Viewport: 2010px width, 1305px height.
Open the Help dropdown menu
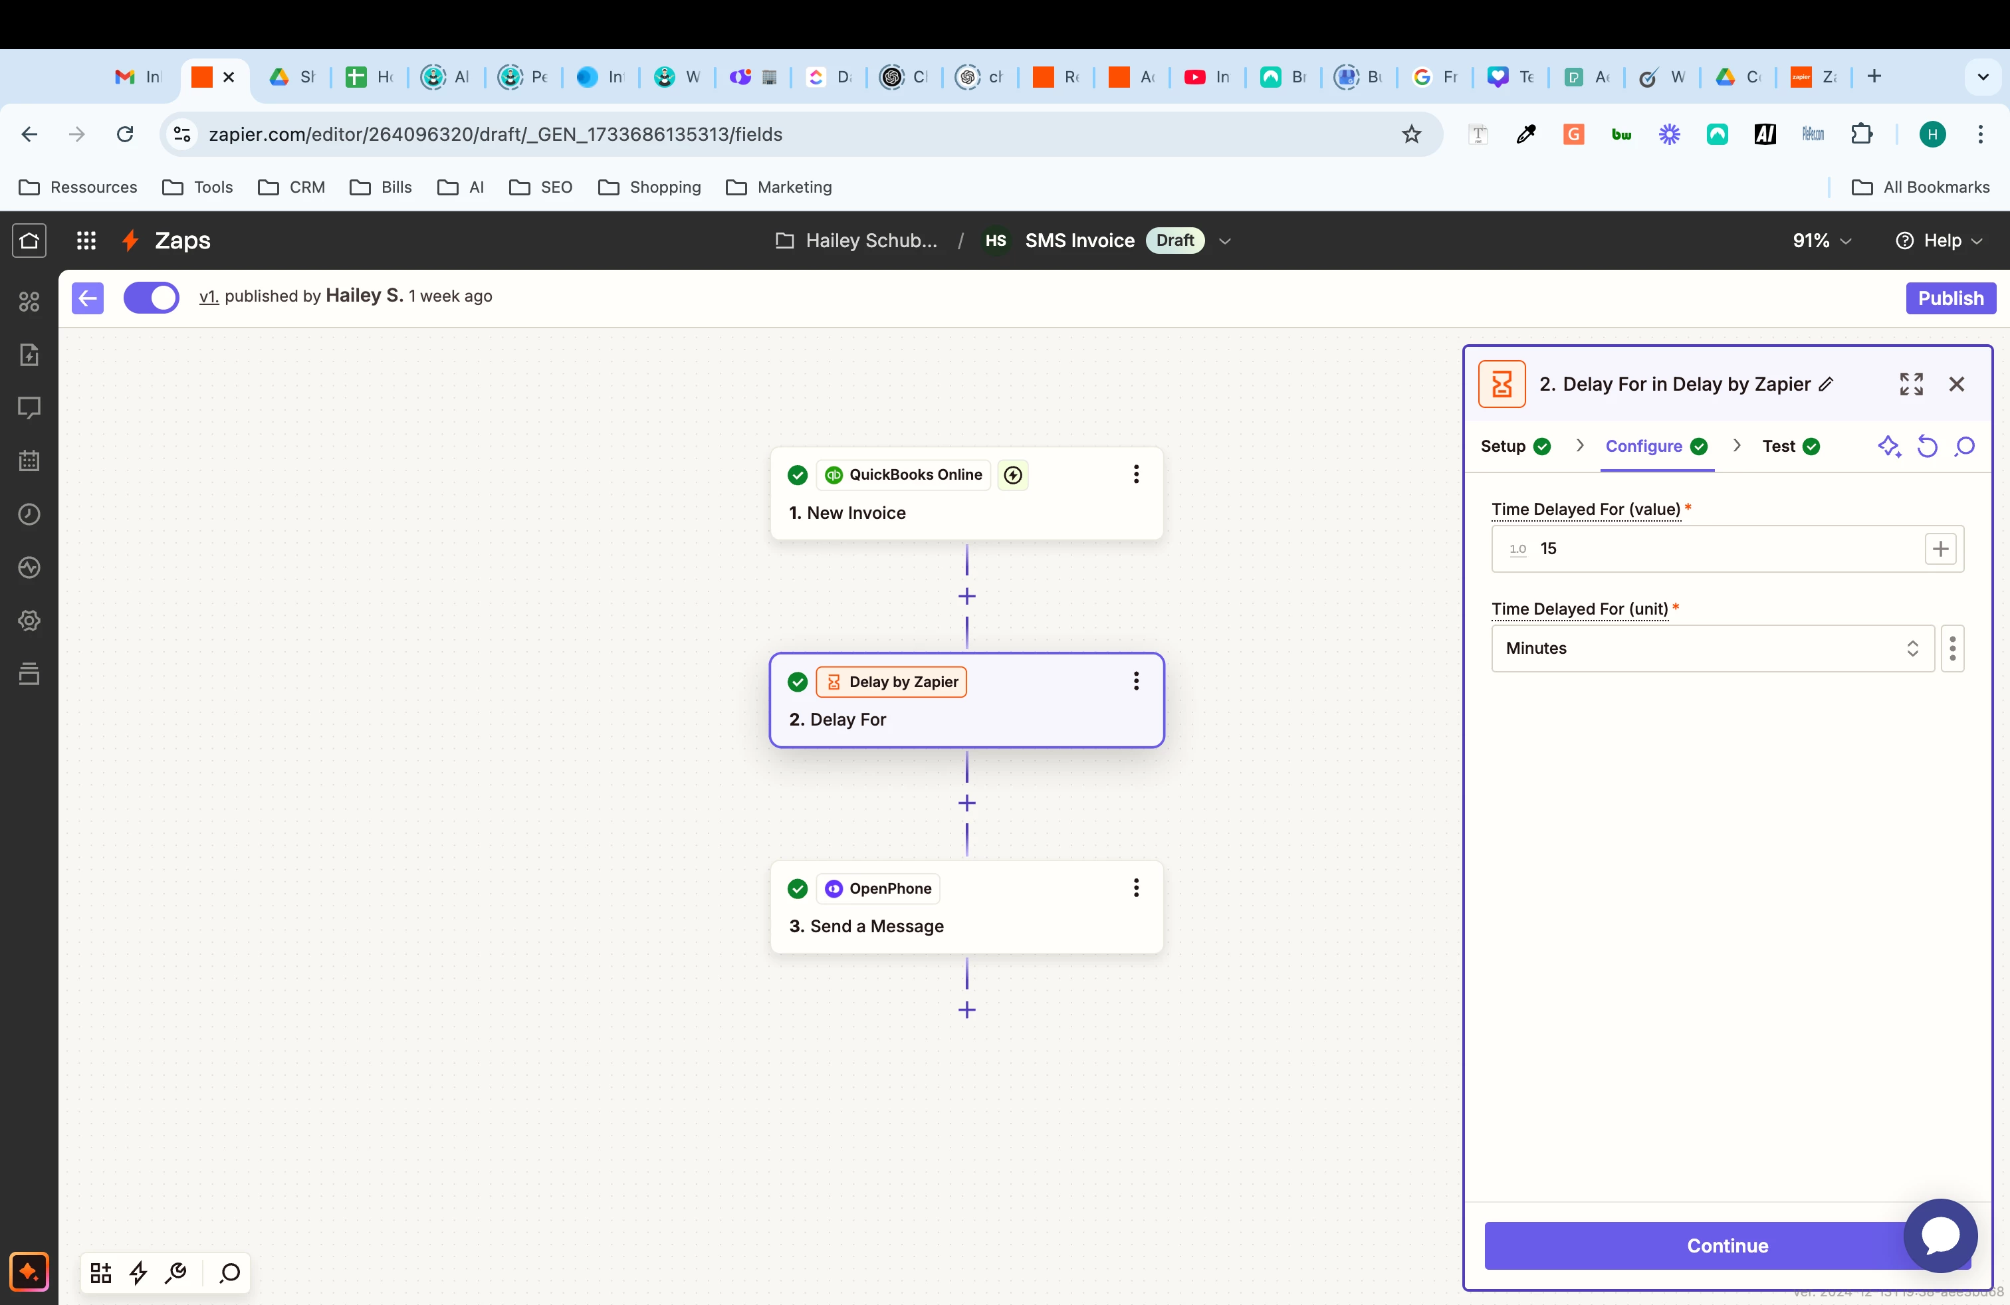point(1939,241)
